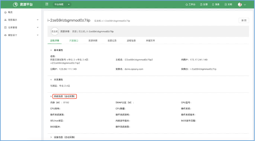Screen dimensions: 255x141
Task: Collapse sidebar with the menu fold icon
Action: coord(47,4)
